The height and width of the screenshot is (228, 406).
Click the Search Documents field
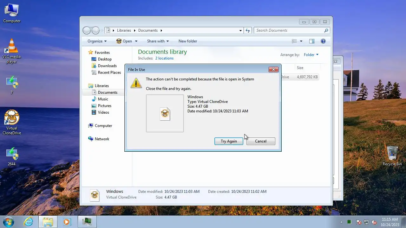point(289,30)
